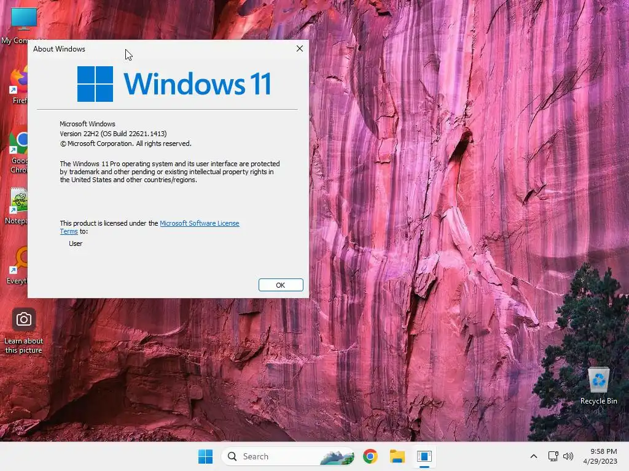Click the taskbar Search box
The height and width of the screenshot is (471, 629).
pyautogui.click(x=287, y=456)
